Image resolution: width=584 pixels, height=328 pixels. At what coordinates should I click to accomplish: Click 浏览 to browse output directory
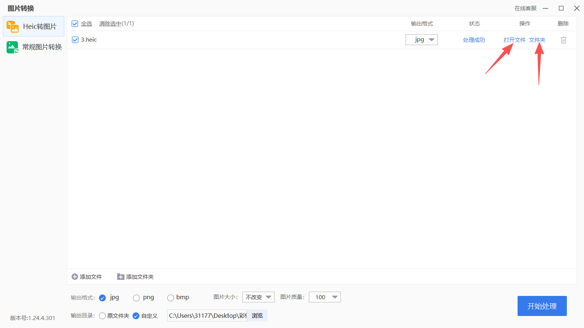257,316
